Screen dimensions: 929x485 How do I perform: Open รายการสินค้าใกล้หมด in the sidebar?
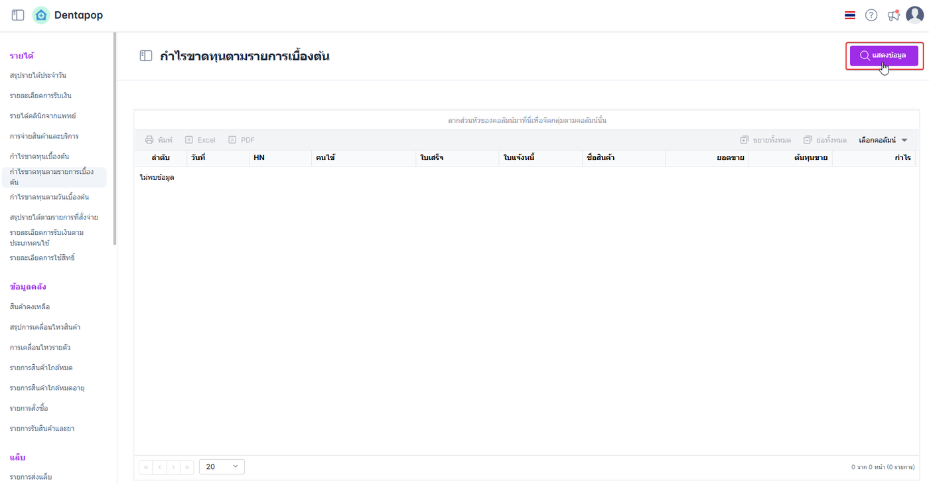41,368
